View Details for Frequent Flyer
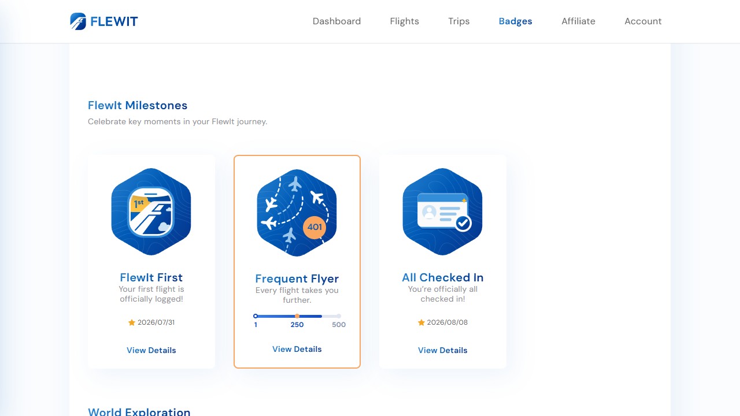Screen dimensions: 740x416 297,349
